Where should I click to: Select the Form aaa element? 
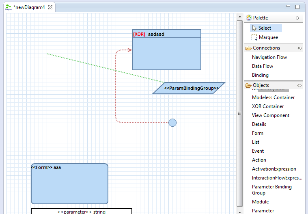click(x=69, y=184)
